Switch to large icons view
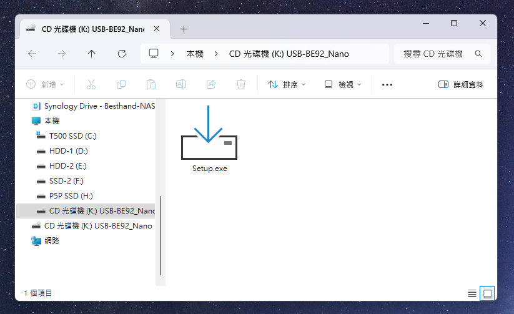Viewport: 514px width, 314px height. tap(487, 293)
